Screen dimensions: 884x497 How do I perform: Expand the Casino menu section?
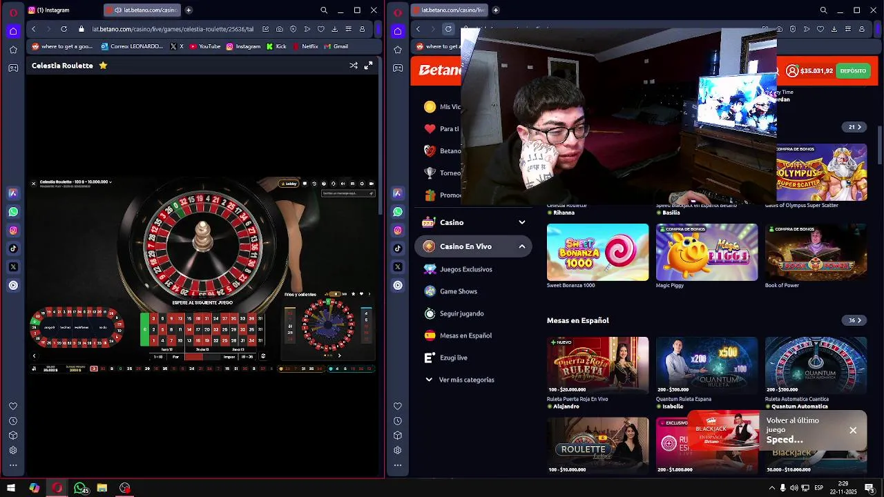point(522,222)
